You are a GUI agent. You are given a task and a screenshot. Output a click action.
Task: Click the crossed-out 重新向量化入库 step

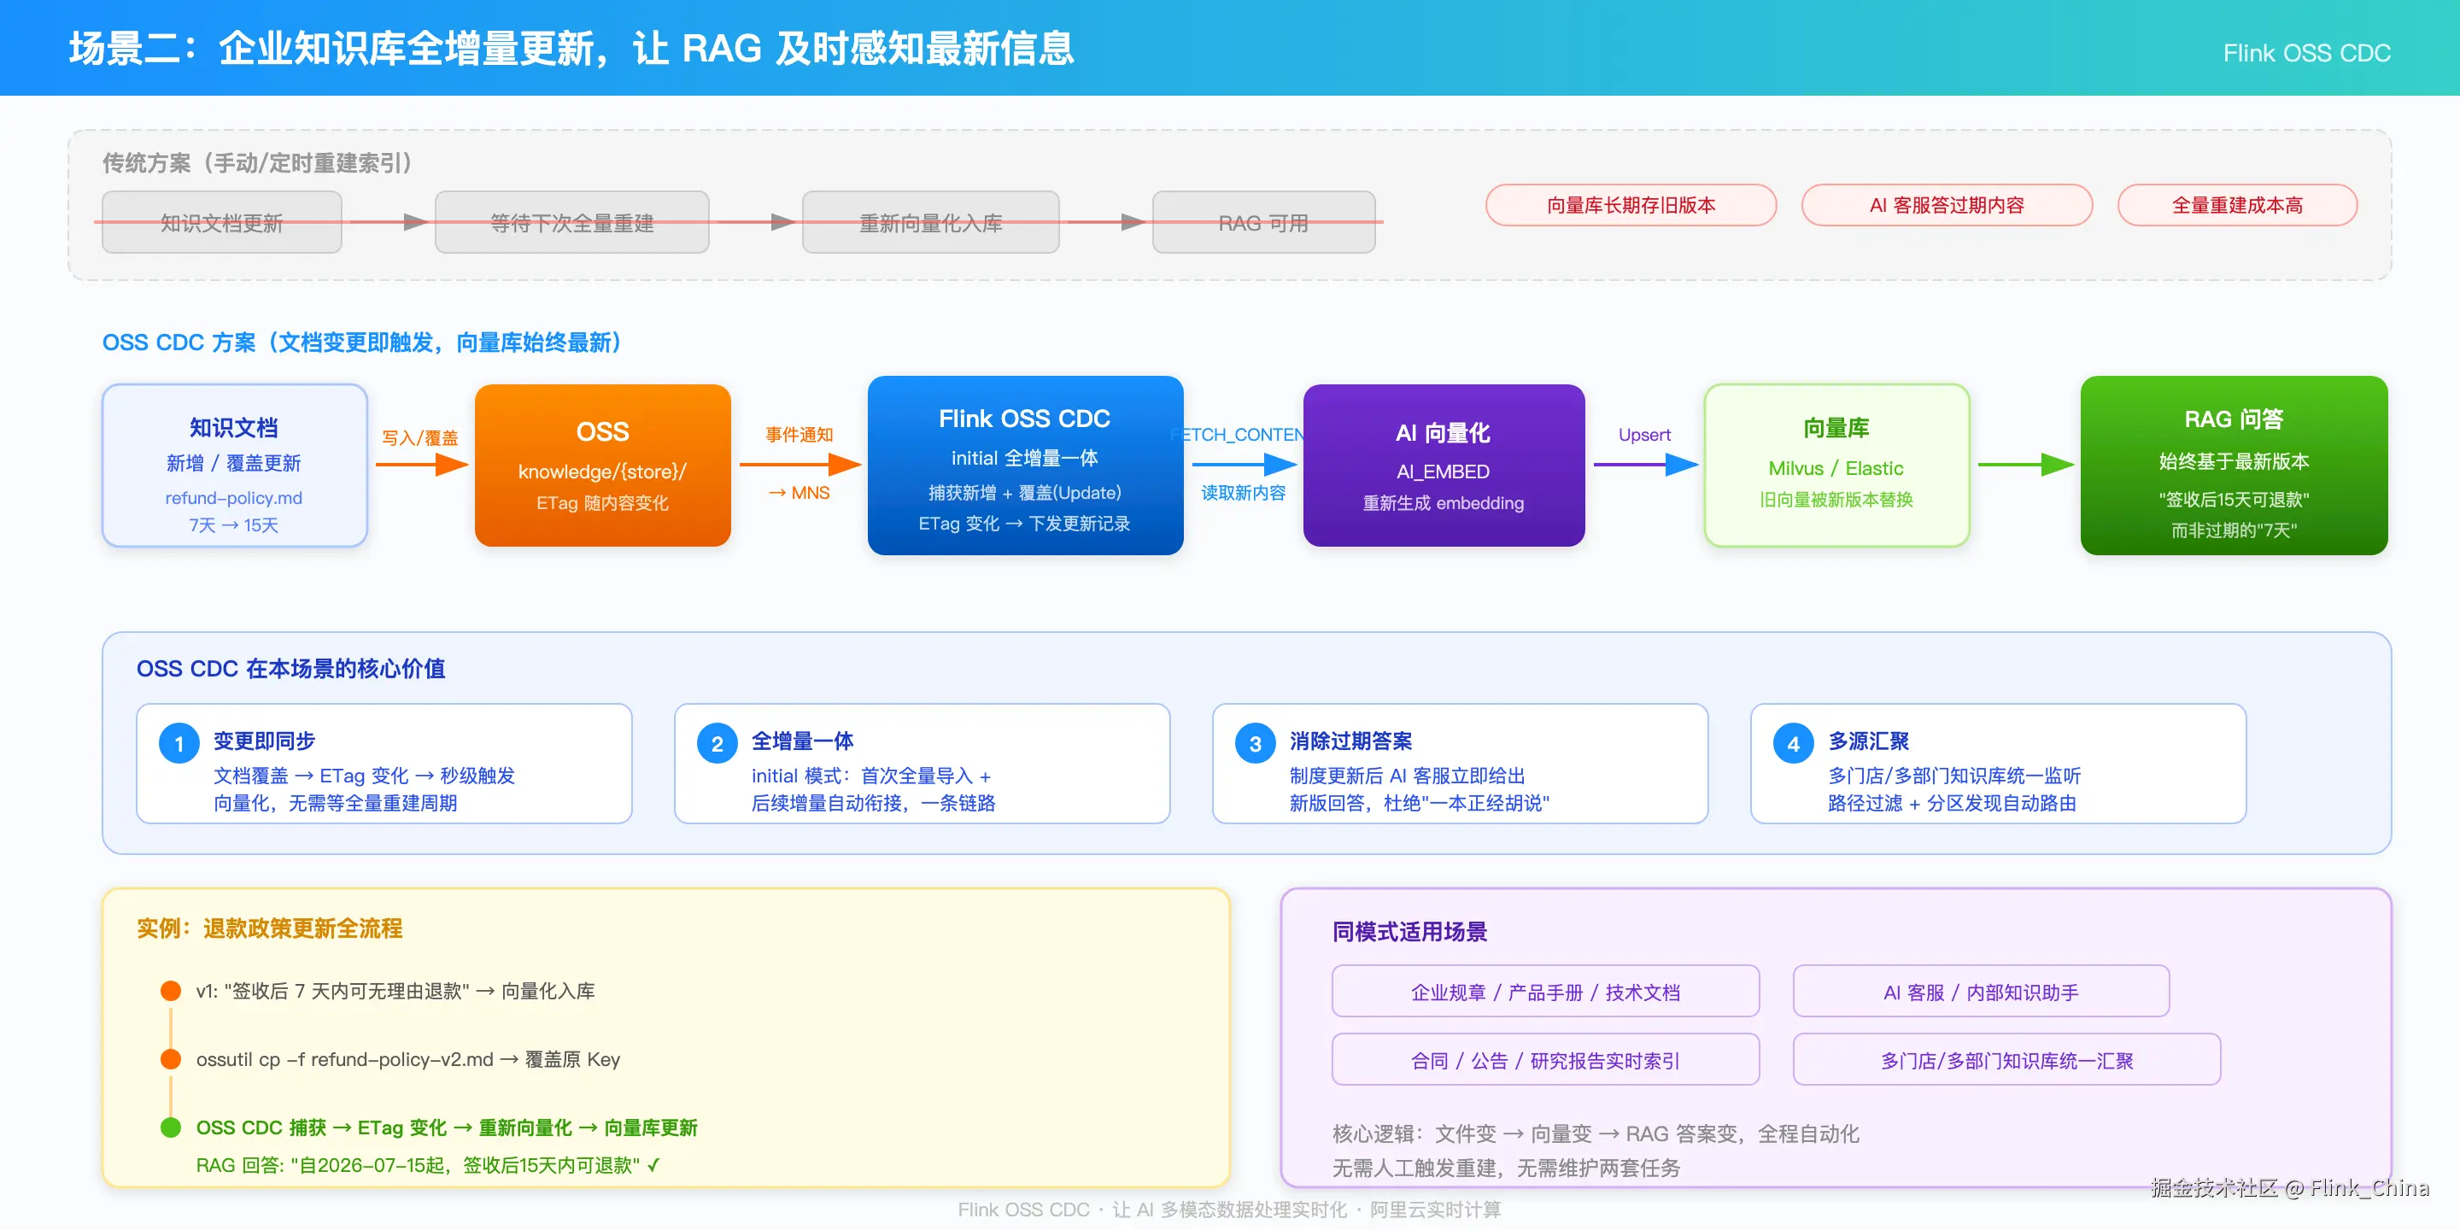(x=930, y=222)
